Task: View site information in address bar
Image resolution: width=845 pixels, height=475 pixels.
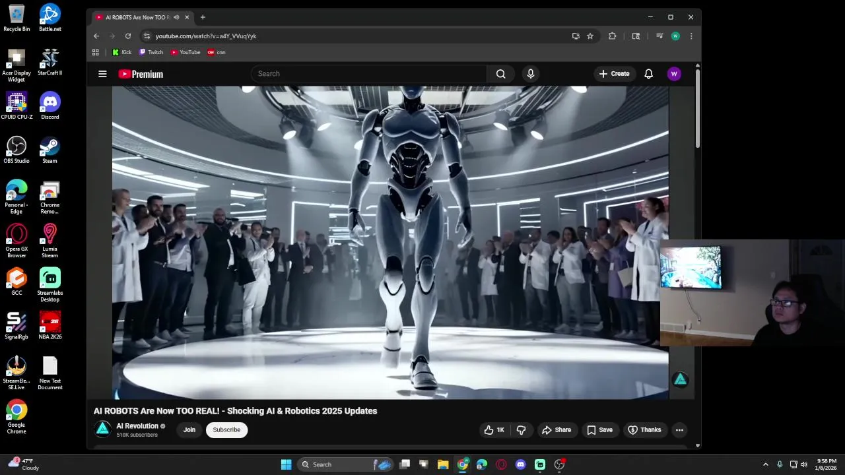Action: 147,36
